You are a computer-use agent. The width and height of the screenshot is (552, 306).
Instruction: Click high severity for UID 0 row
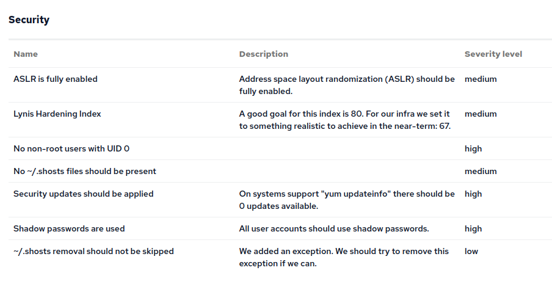pos(473,148)
